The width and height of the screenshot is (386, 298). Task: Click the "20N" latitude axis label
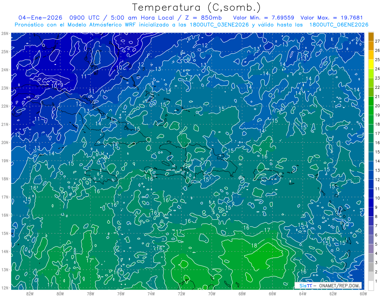tap(5, 142)
